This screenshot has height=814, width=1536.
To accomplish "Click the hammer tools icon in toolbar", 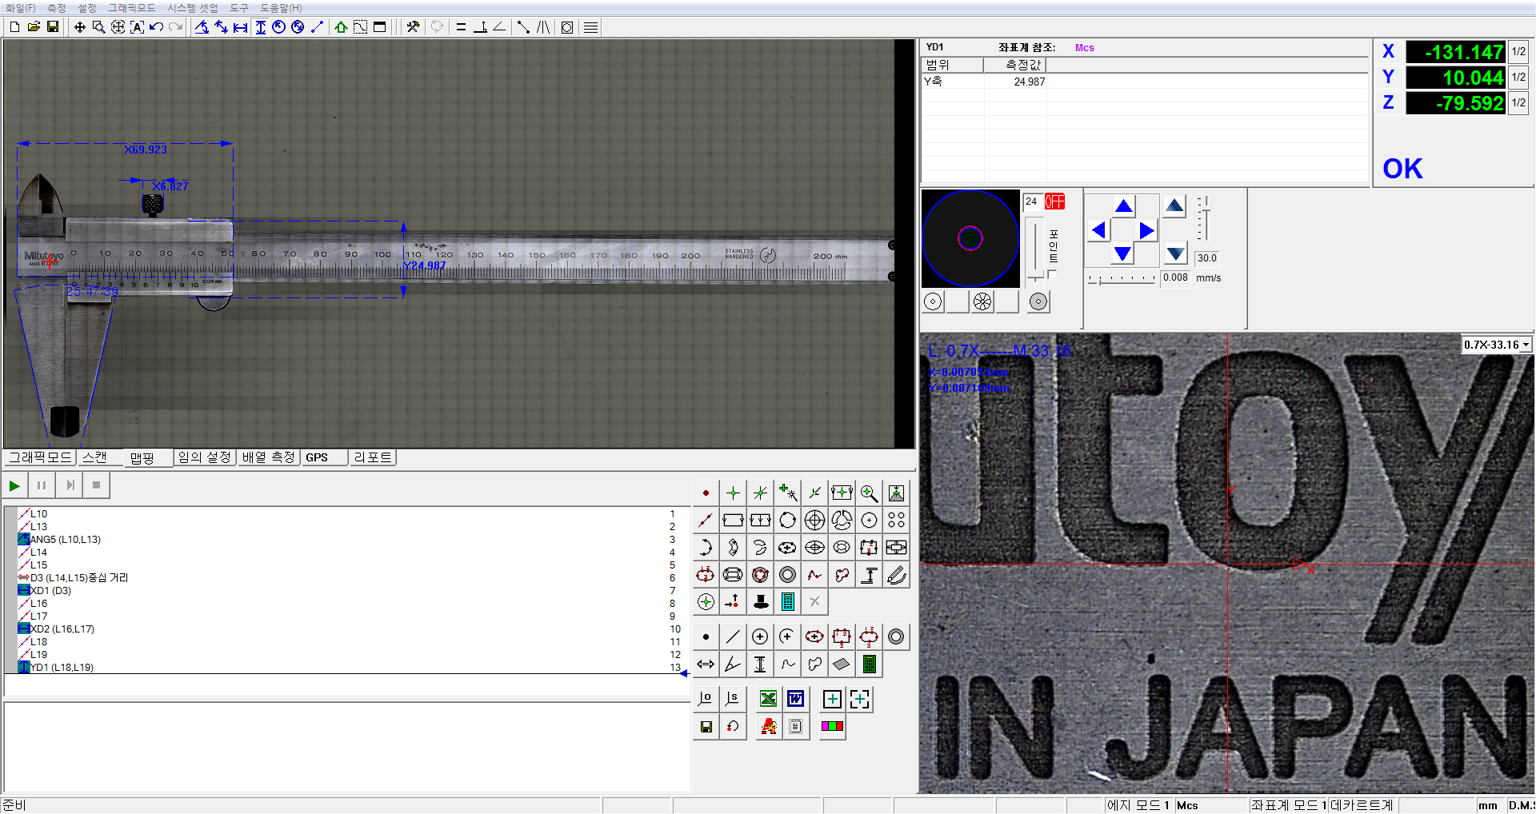I will pos(413,27).
